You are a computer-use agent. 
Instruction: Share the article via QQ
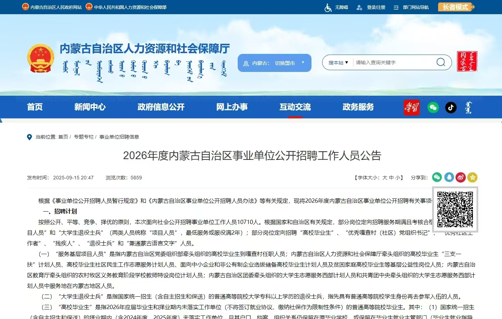tap(449, 177)
